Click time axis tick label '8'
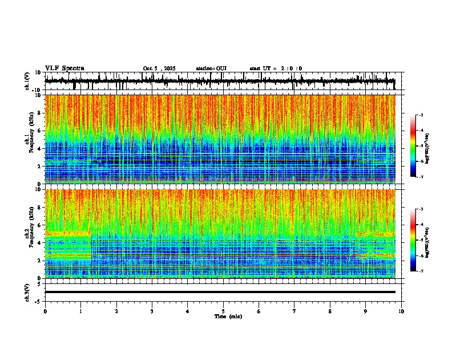The image size is (452, 349). 330,311
